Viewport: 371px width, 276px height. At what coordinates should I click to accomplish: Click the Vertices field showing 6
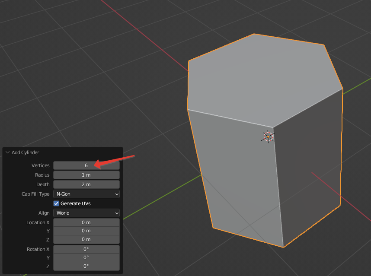point(86,165)
